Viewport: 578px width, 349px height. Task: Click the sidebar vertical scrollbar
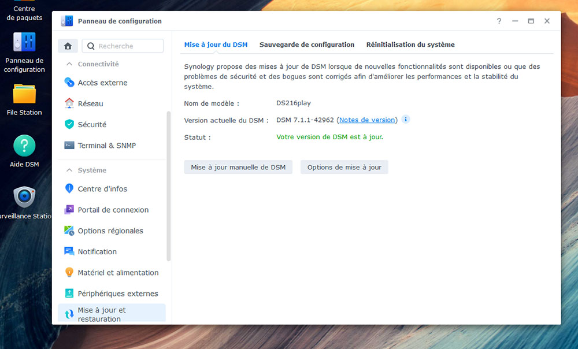(x=169, y=185)
